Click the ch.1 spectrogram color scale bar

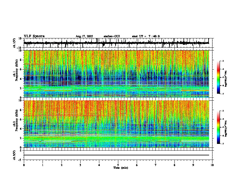[218, 77]
